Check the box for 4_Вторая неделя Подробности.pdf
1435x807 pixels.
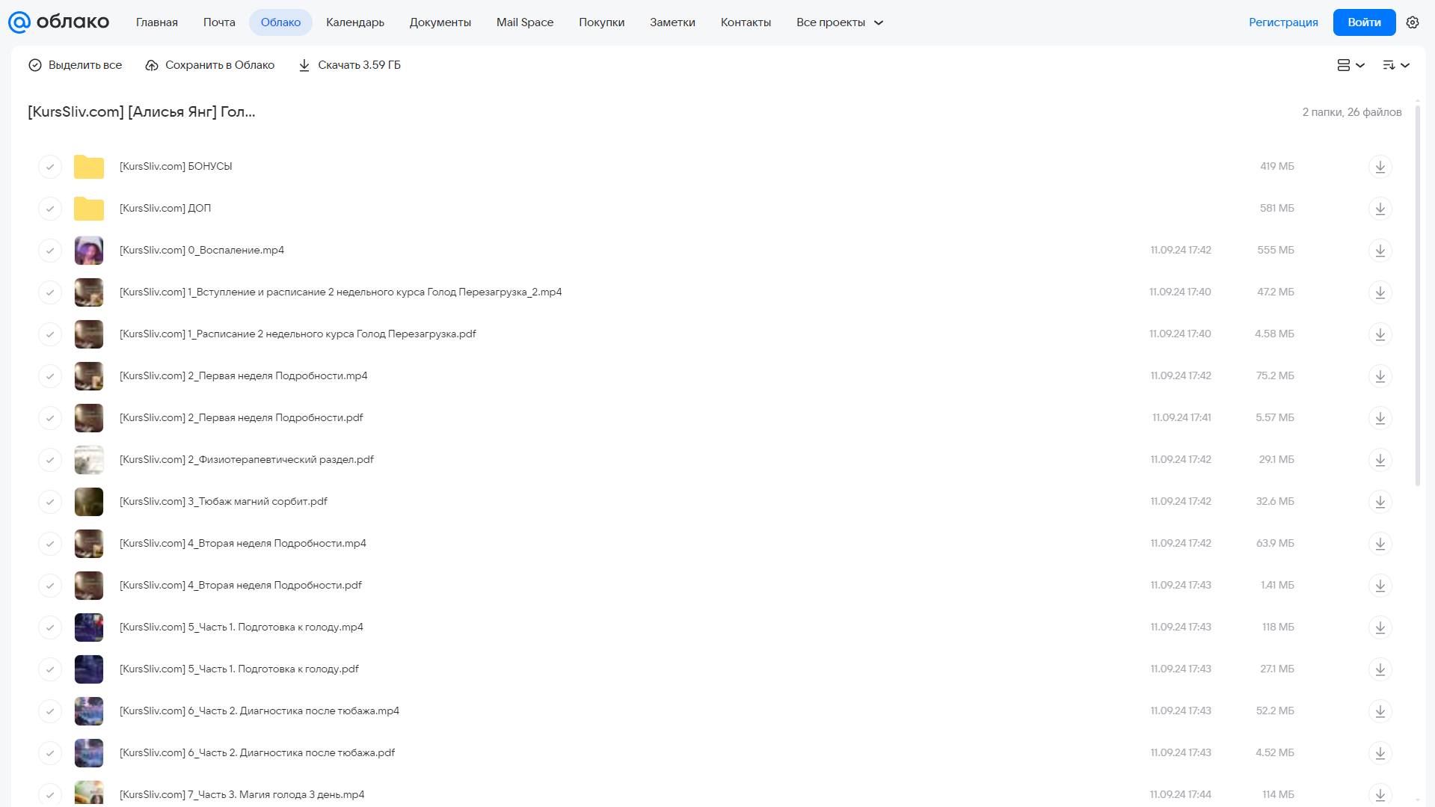tap(50, 586)
